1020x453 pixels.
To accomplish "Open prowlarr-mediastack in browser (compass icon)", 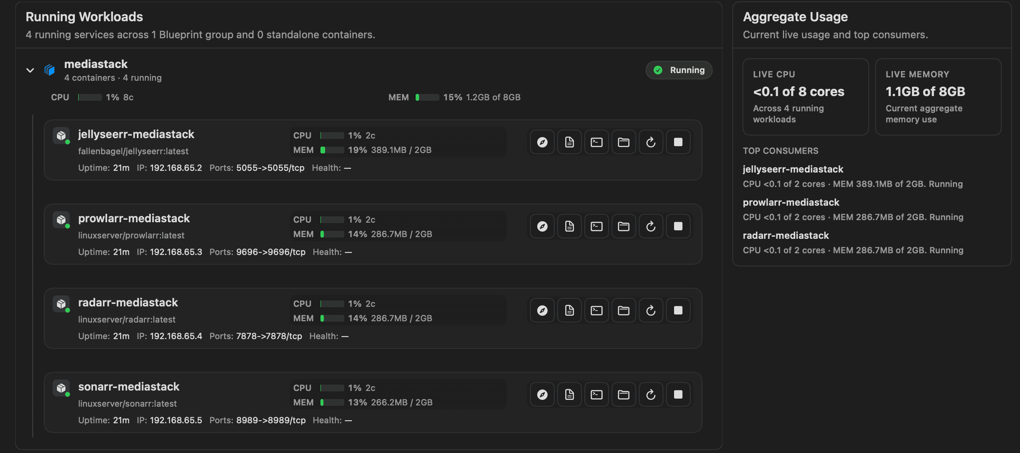I will pos(542,226).
